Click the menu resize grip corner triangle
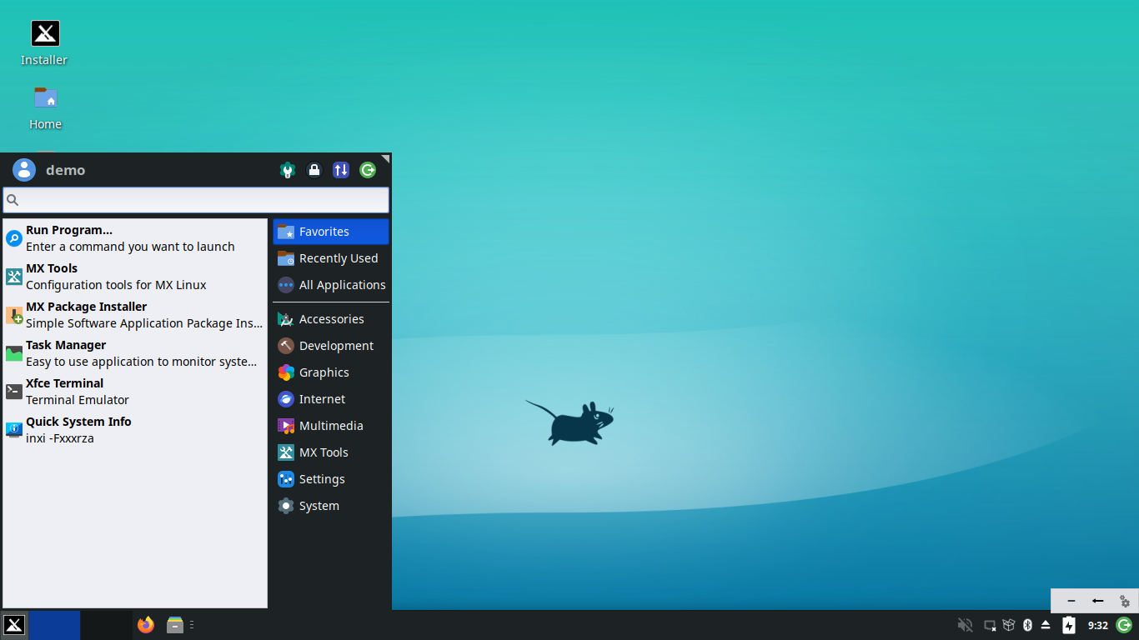 [386, 158]
